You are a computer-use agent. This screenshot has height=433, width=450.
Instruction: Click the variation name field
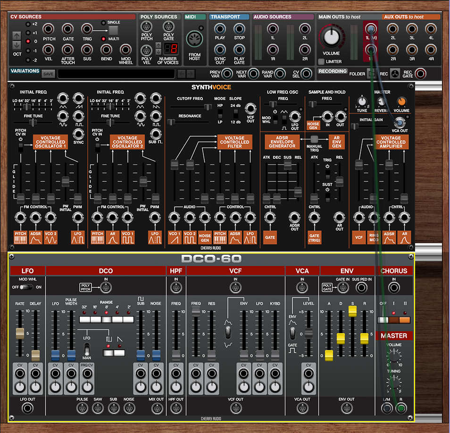tap(116, 74)
